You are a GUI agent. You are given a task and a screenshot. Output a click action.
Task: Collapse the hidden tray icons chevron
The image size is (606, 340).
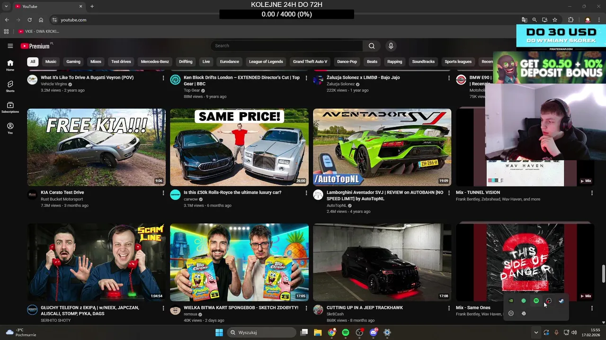536,332
